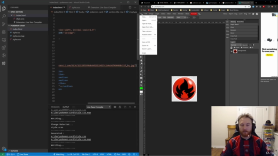Select the Dodge tool in Photopea

click(x=141, y=64)
